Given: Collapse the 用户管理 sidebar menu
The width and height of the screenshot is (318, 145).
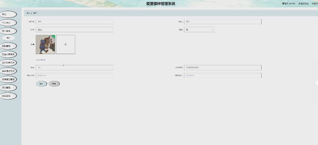Looking at the screenshot, I should coord(8,31).
